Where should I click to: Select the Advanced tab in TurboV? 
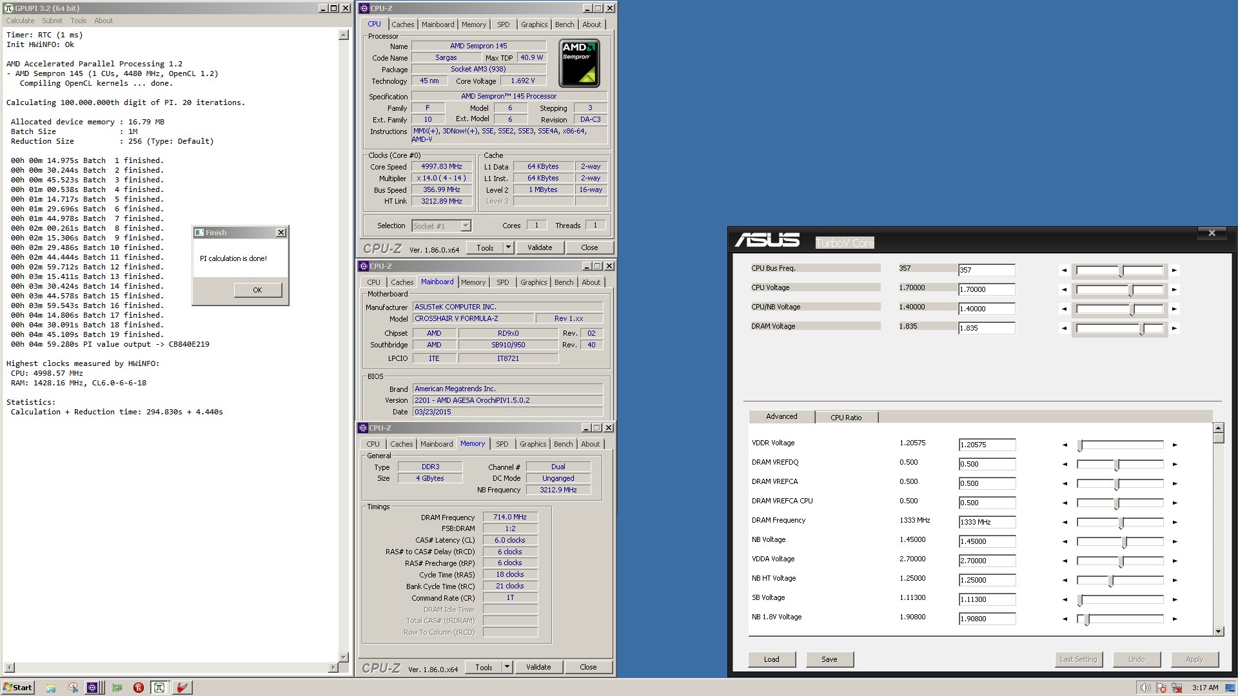coord(781,416)
